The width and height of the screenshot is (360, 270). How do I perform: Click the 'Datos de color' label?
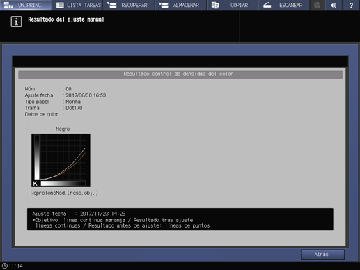point(41,114)
